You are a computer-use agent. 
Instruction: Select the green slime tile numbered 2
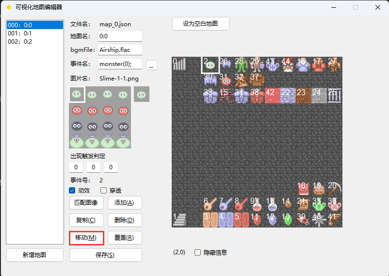coord(211,65)
